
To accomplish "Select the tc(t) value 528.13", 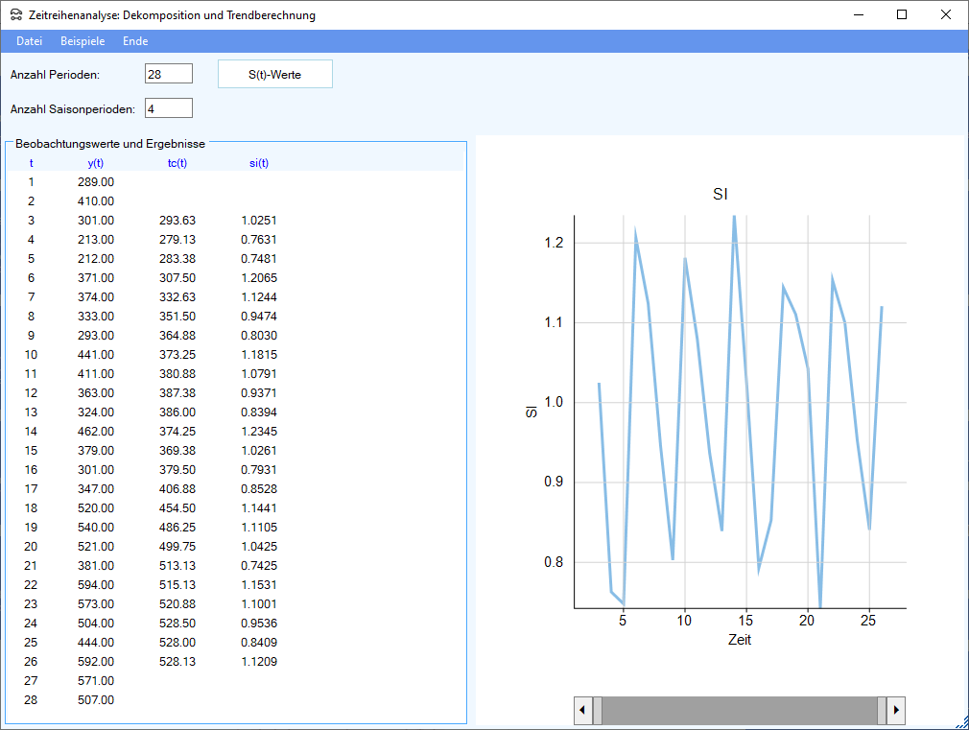I will pyautogui.click(x=177, y=662).
